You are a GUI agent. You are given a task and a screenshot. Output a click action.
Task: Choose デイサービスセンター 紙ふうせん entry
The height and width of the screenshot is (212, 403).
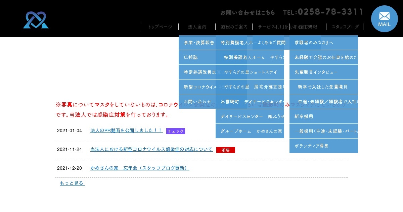250,116
